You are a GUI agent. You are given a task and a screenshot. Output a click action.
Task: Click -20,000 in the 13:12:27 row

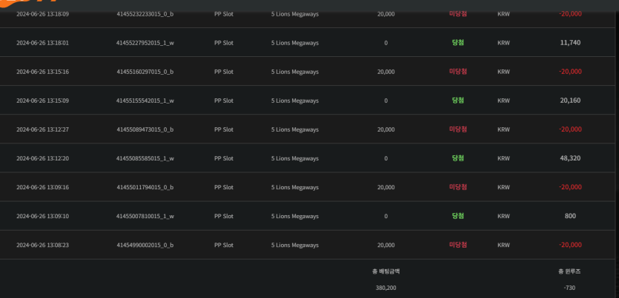[x=570, y=129]
